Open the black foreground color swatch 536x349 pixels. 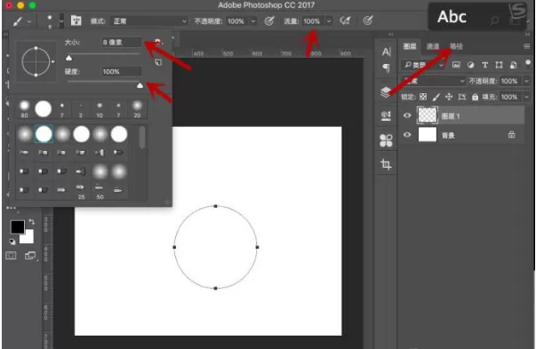coord(18,227)
